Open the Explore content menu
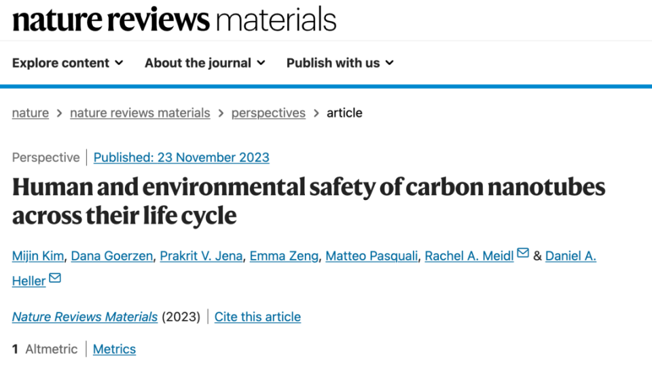 [68, 62]
